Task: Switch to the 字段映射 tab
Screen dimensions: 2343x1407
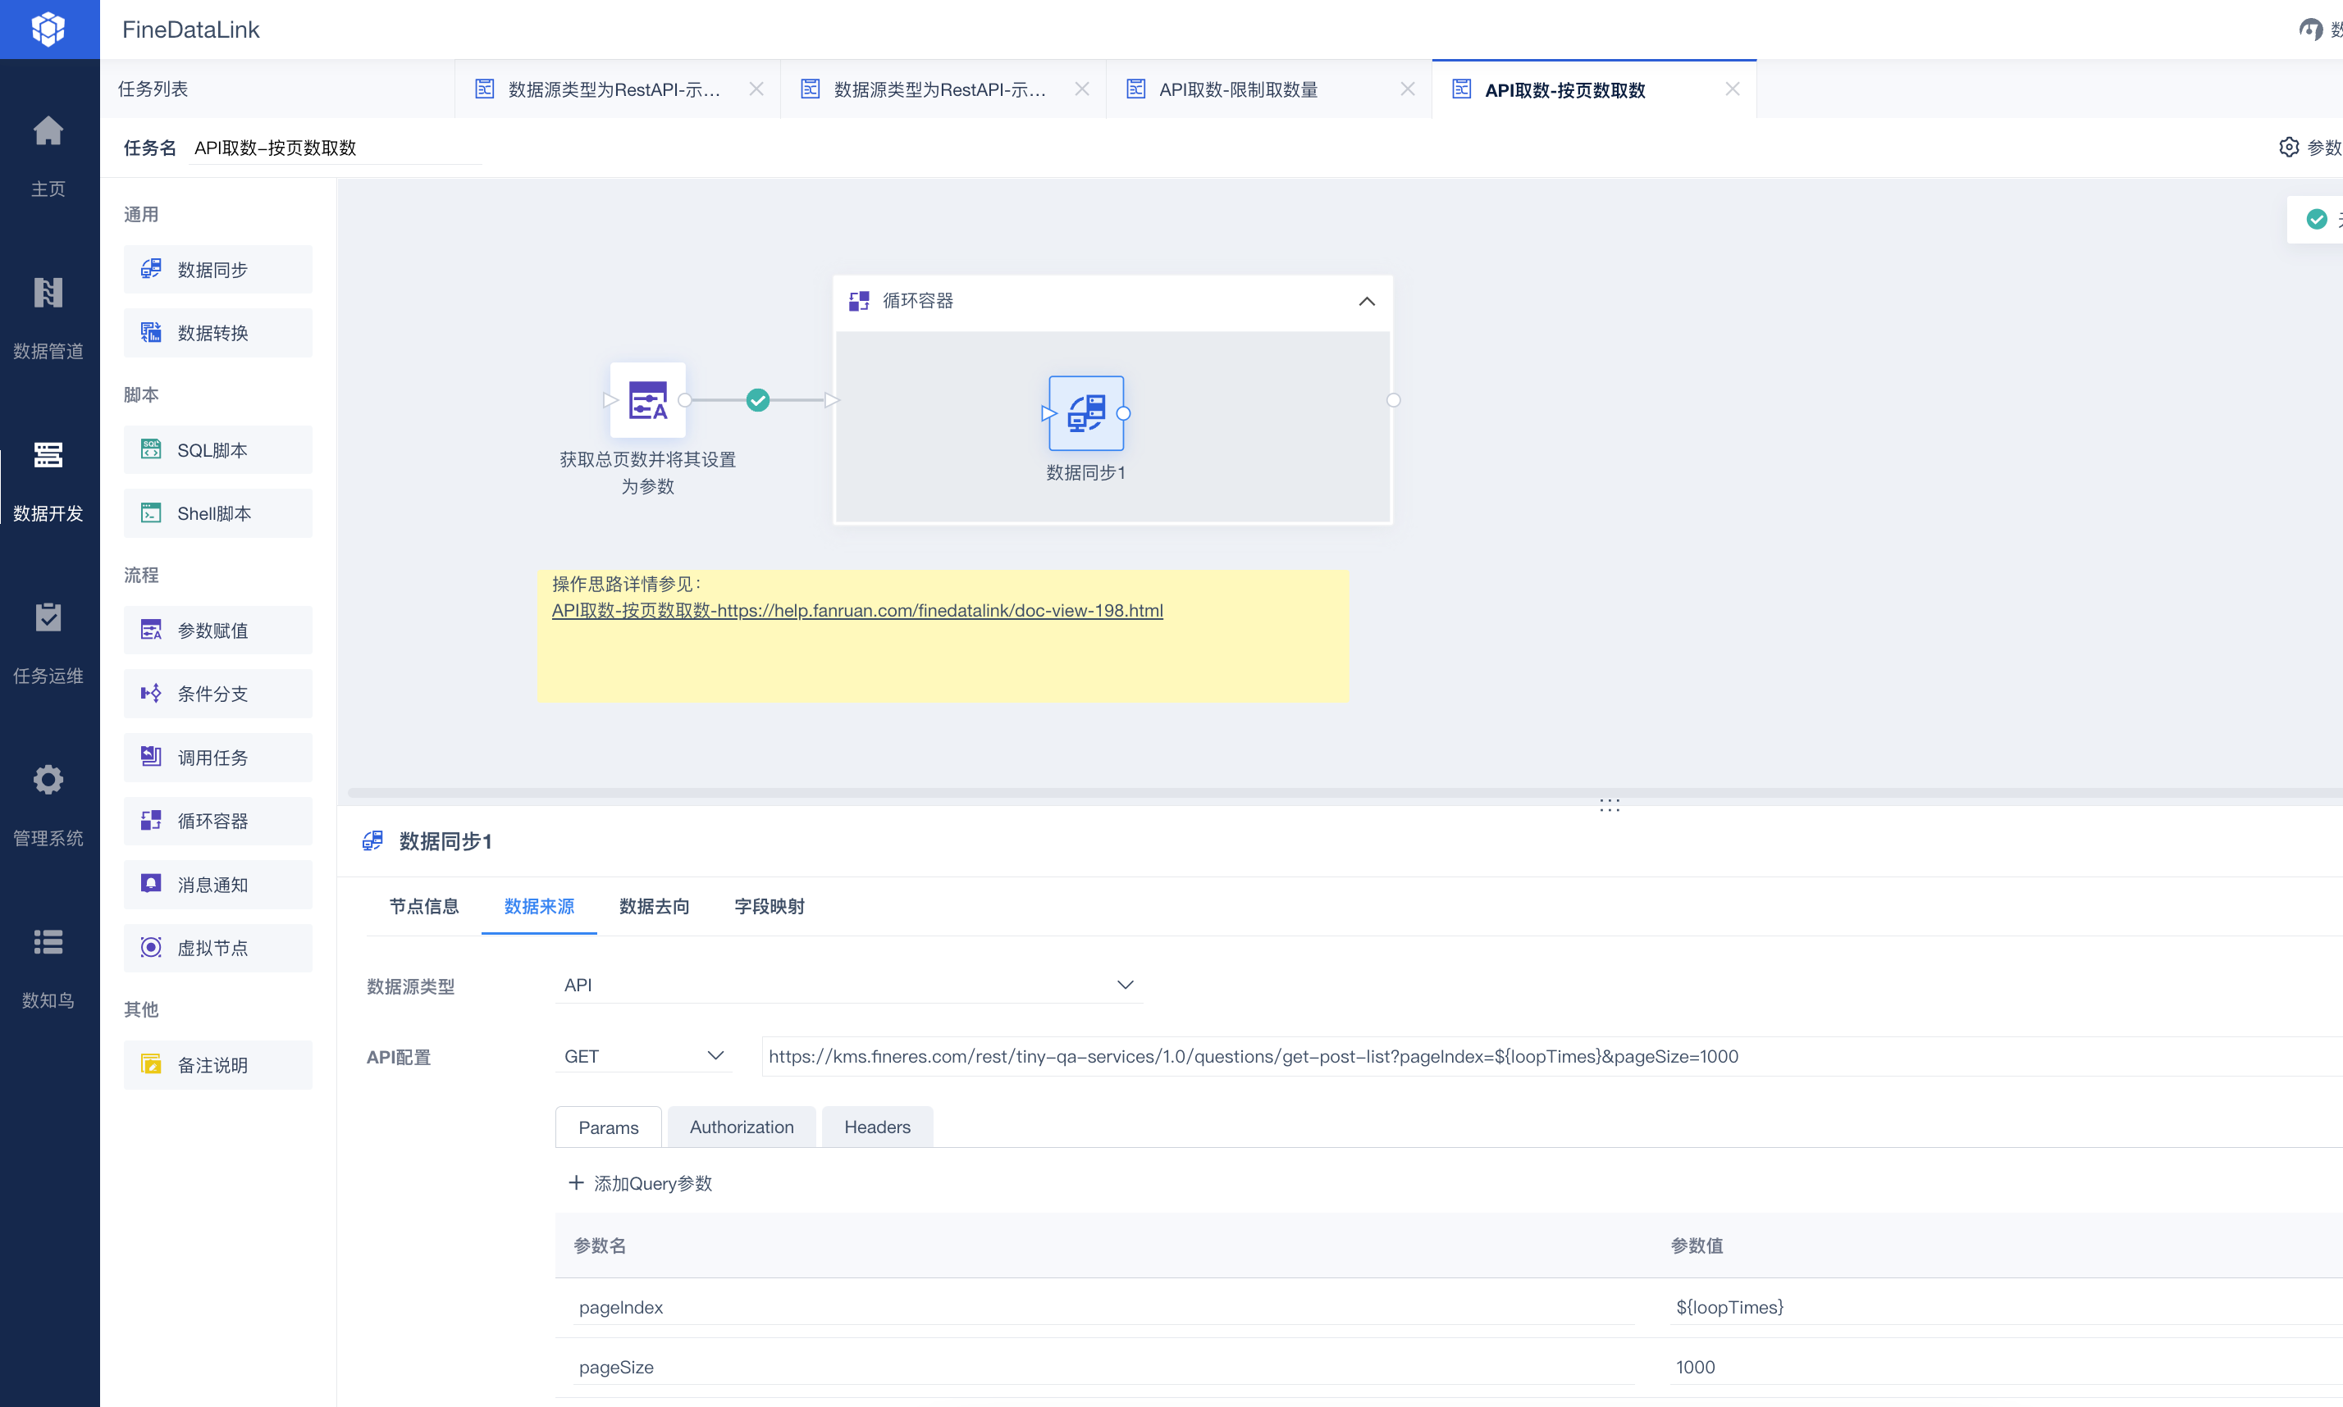Action: click(769, 906)
